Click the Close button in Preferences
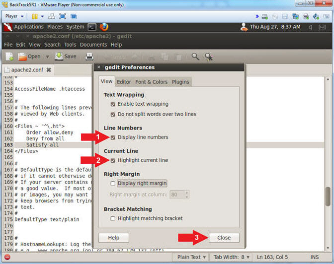Image resolution: width=334 pixels, height=264 pixels. (x=224, y=238)
